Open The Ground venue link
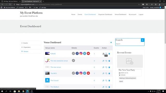The height and width of the screenshot is (93, 166). coord(54,81)
